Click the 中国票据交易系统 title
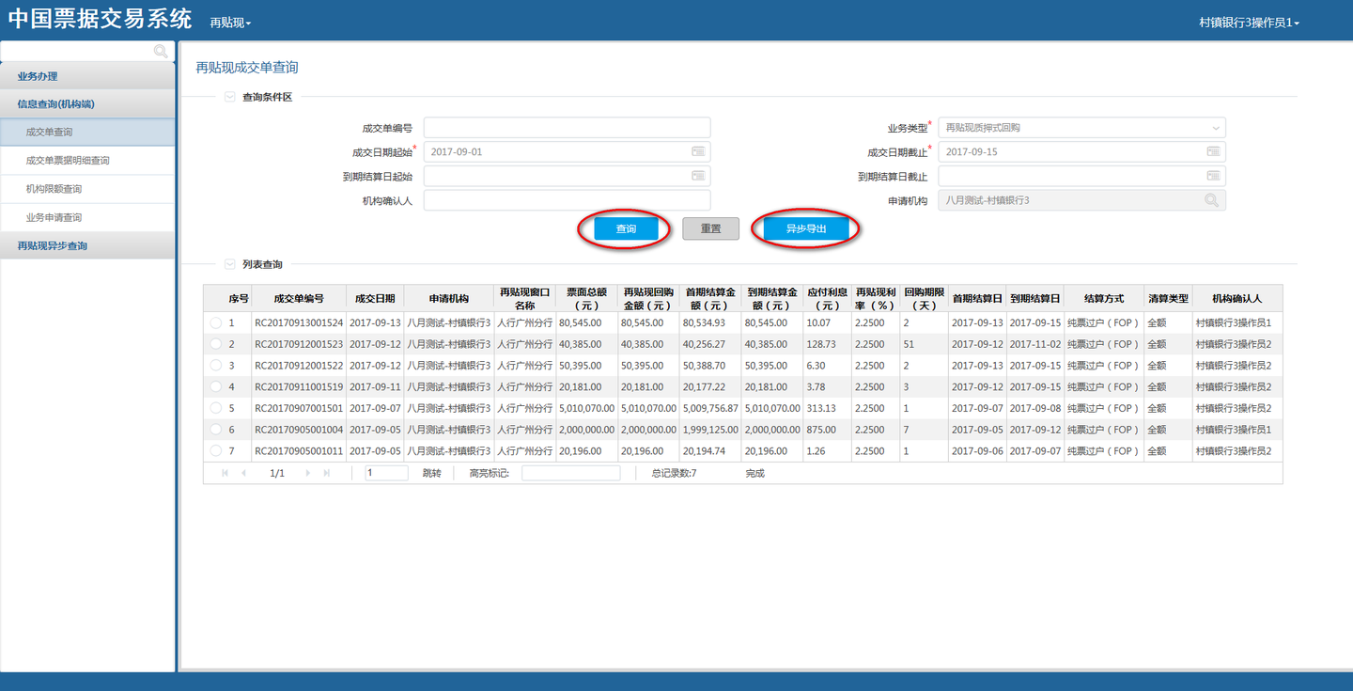 [x=100, y=19]
